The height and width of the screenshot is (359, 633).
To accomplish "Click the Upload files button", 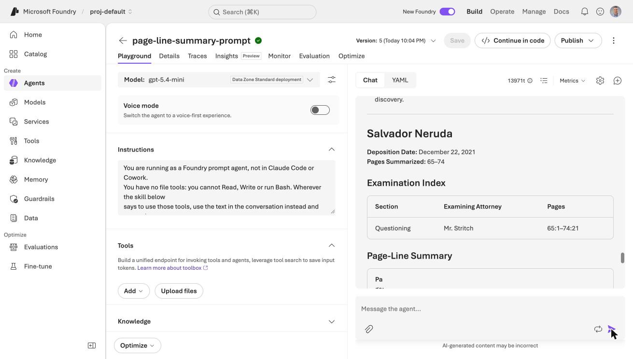I will click(179, 291).
